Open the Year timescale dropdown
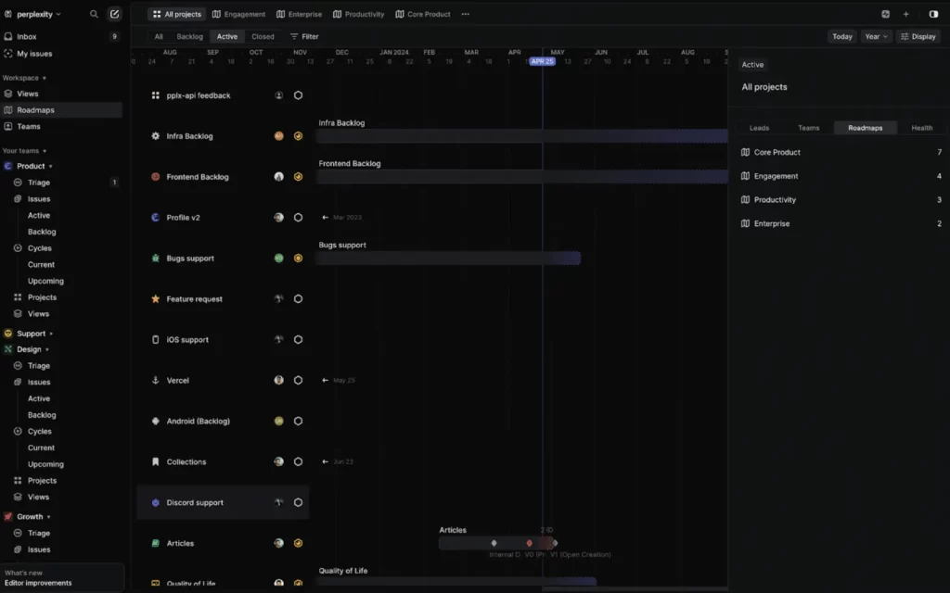Viewport: 950px width, 593px height. coord(876,36)
